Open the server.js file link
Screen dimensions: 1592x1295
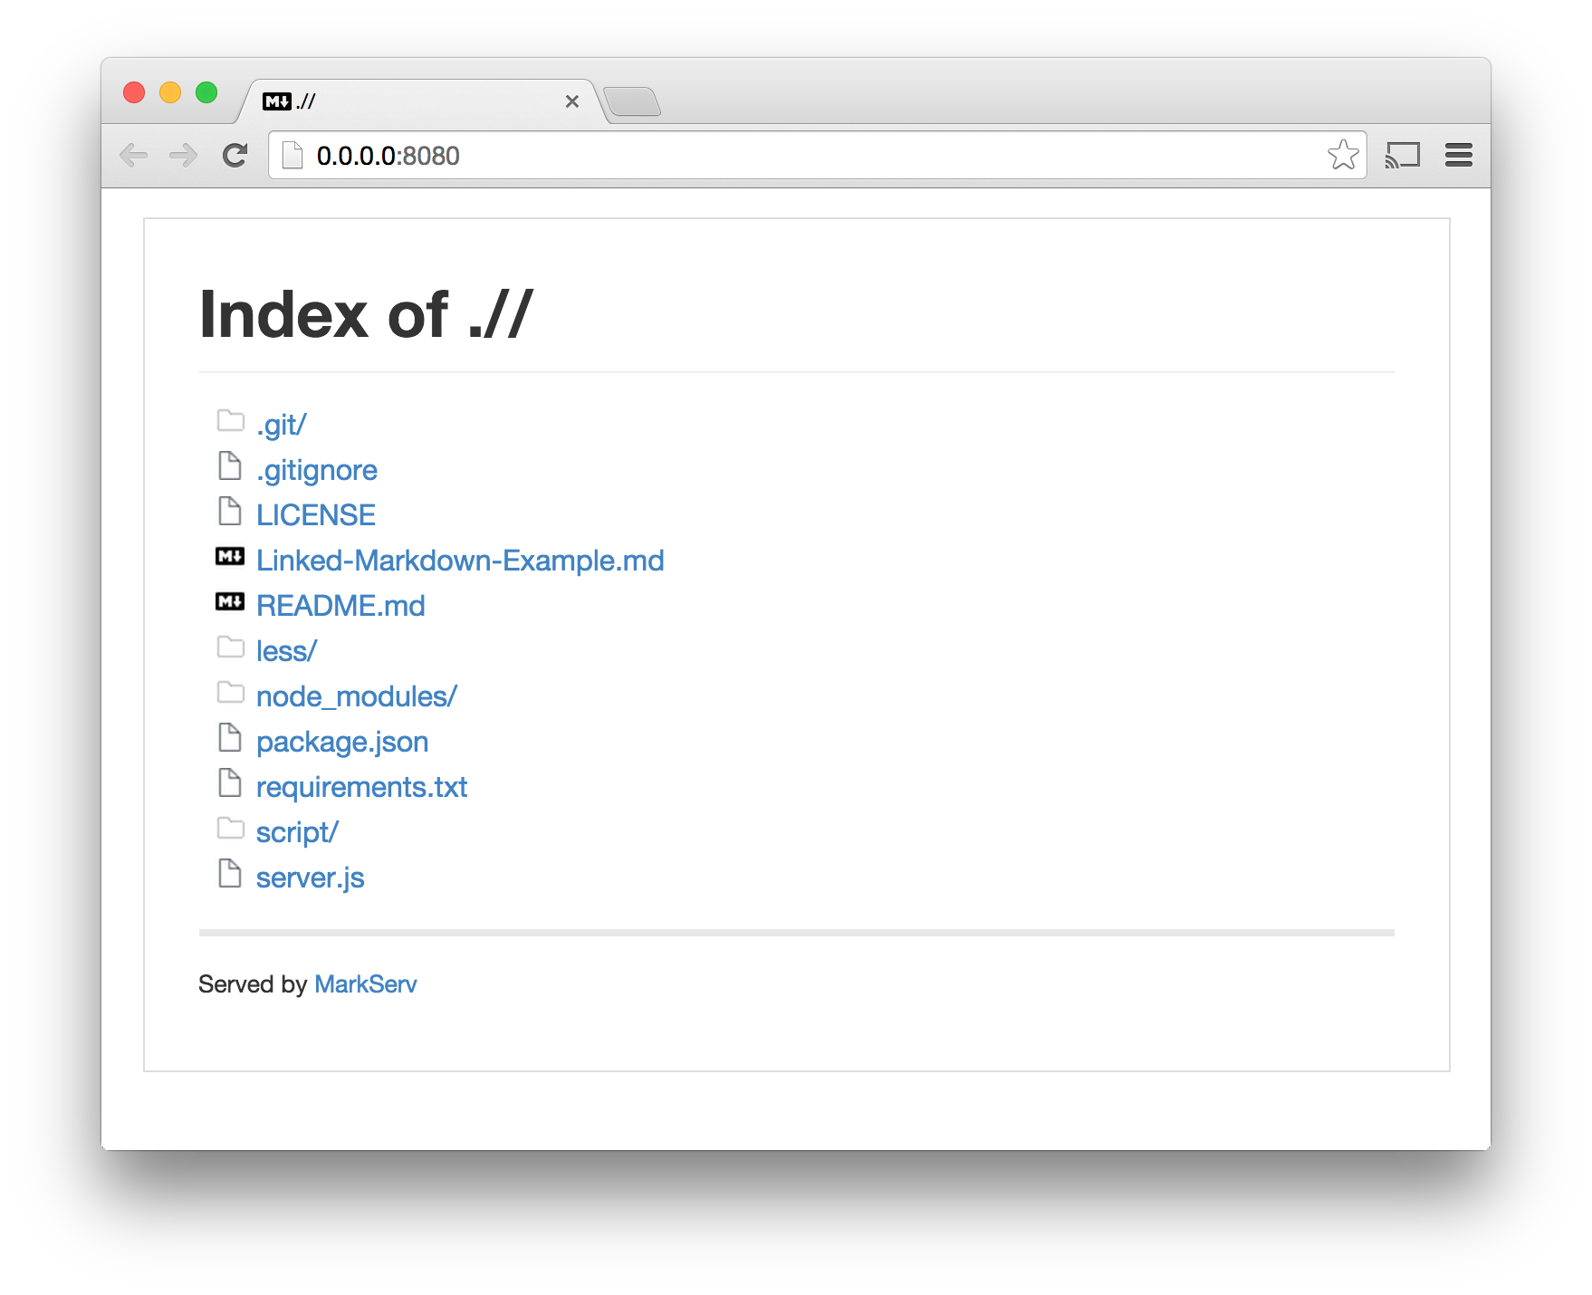[311, 878]
